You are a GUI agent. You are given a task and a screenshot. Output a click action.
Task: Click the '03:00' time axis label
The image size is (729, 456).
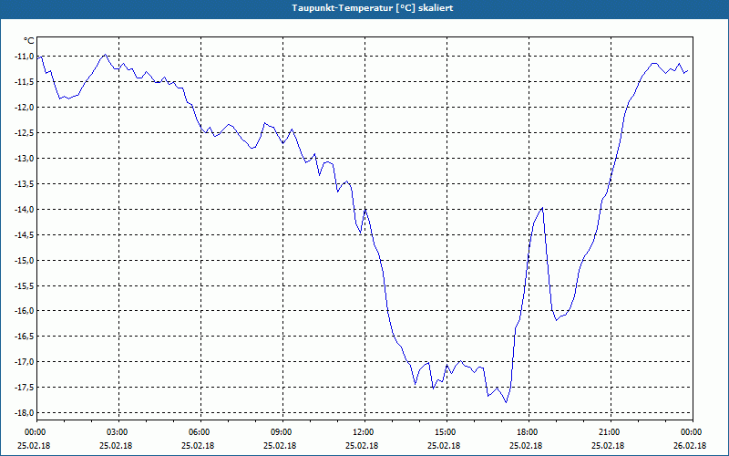click(117, 432)
